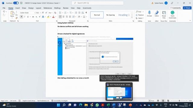Open WhatsApp from taskbar
193x108 pixels.
click(97, 105)
